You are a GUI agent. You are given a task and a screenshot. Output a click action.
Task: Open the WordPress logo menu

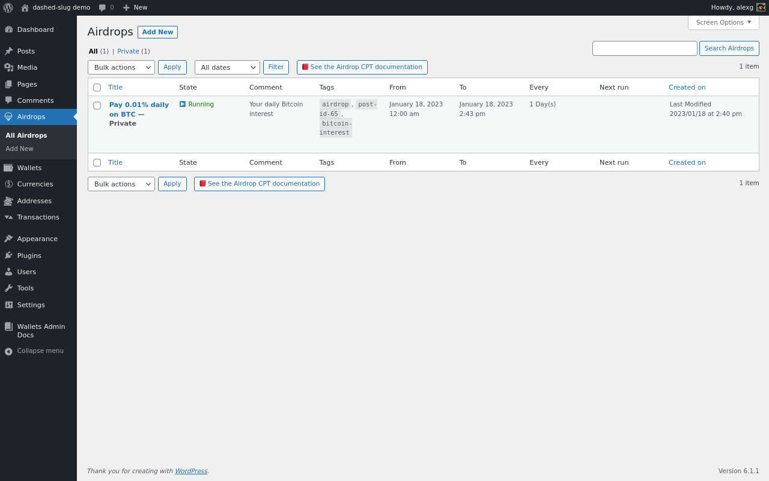click(8, 8)
